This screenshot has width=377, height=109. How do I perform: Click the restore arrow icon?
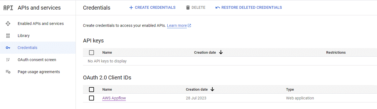pos(218,7)
